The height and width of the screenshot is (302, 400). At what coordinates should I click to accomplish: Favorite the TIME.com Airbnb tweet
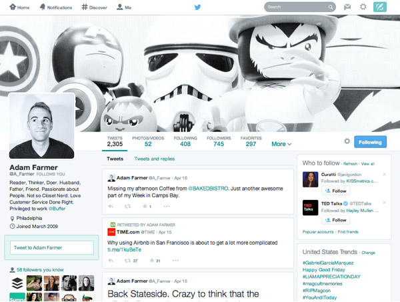tap(152, 261)
